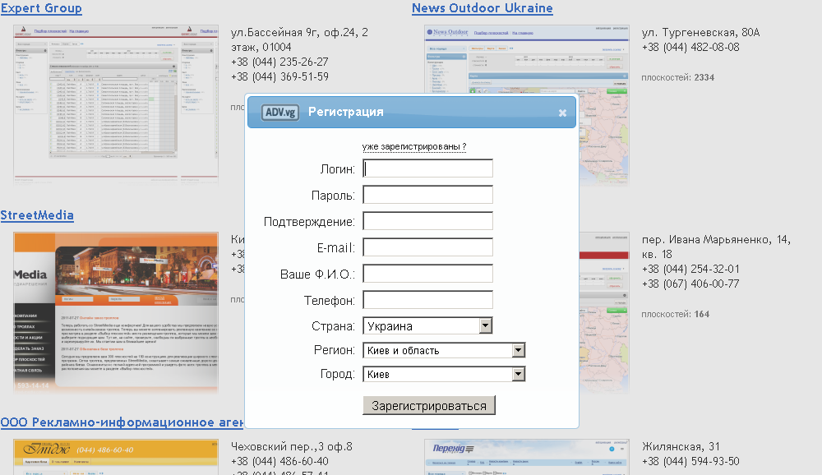Open the 'уже зарегистрированы ?' link

tap(414, 147)
